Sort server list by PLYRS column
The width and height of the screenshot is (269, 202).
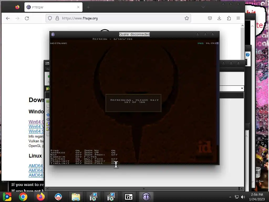click(x=211, y=43)
